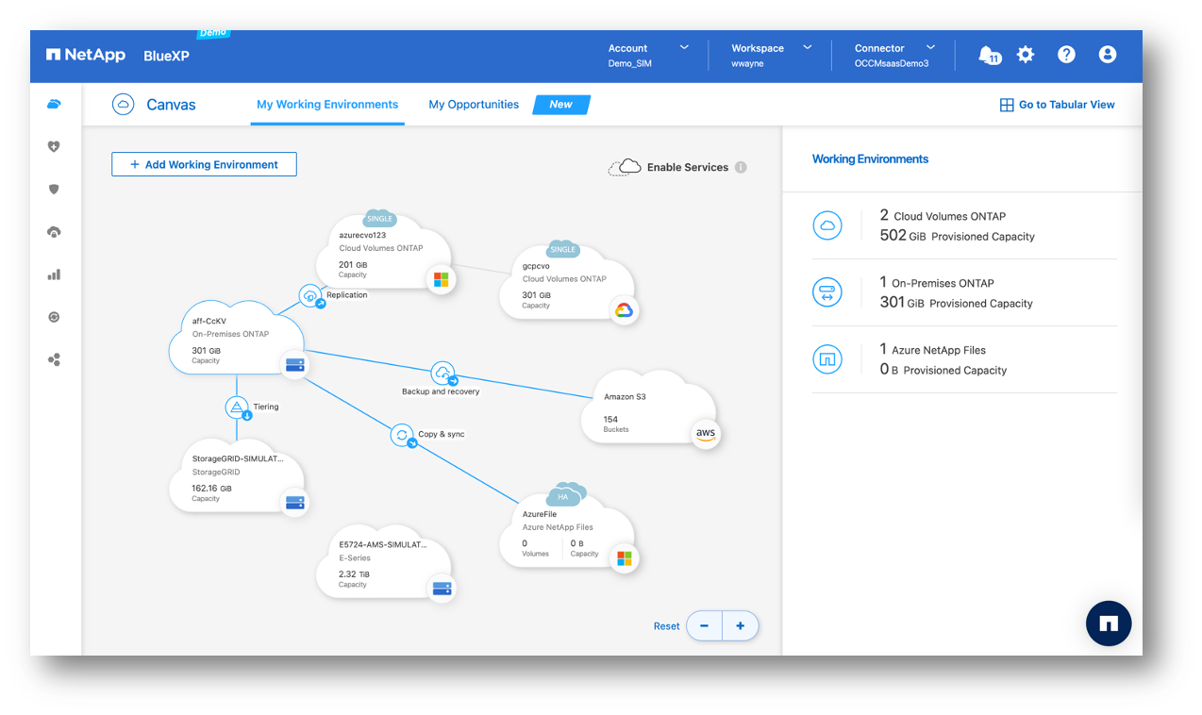Click the NetApp logo in header

86,55
